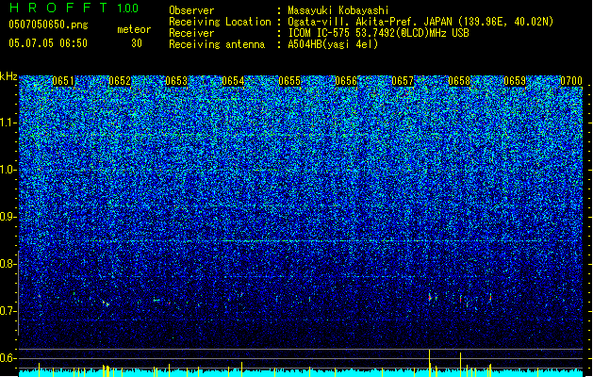The height and width of the screenshot is (377, 593).
Task: Click the Observer label
Action: [x=191, y=10]
